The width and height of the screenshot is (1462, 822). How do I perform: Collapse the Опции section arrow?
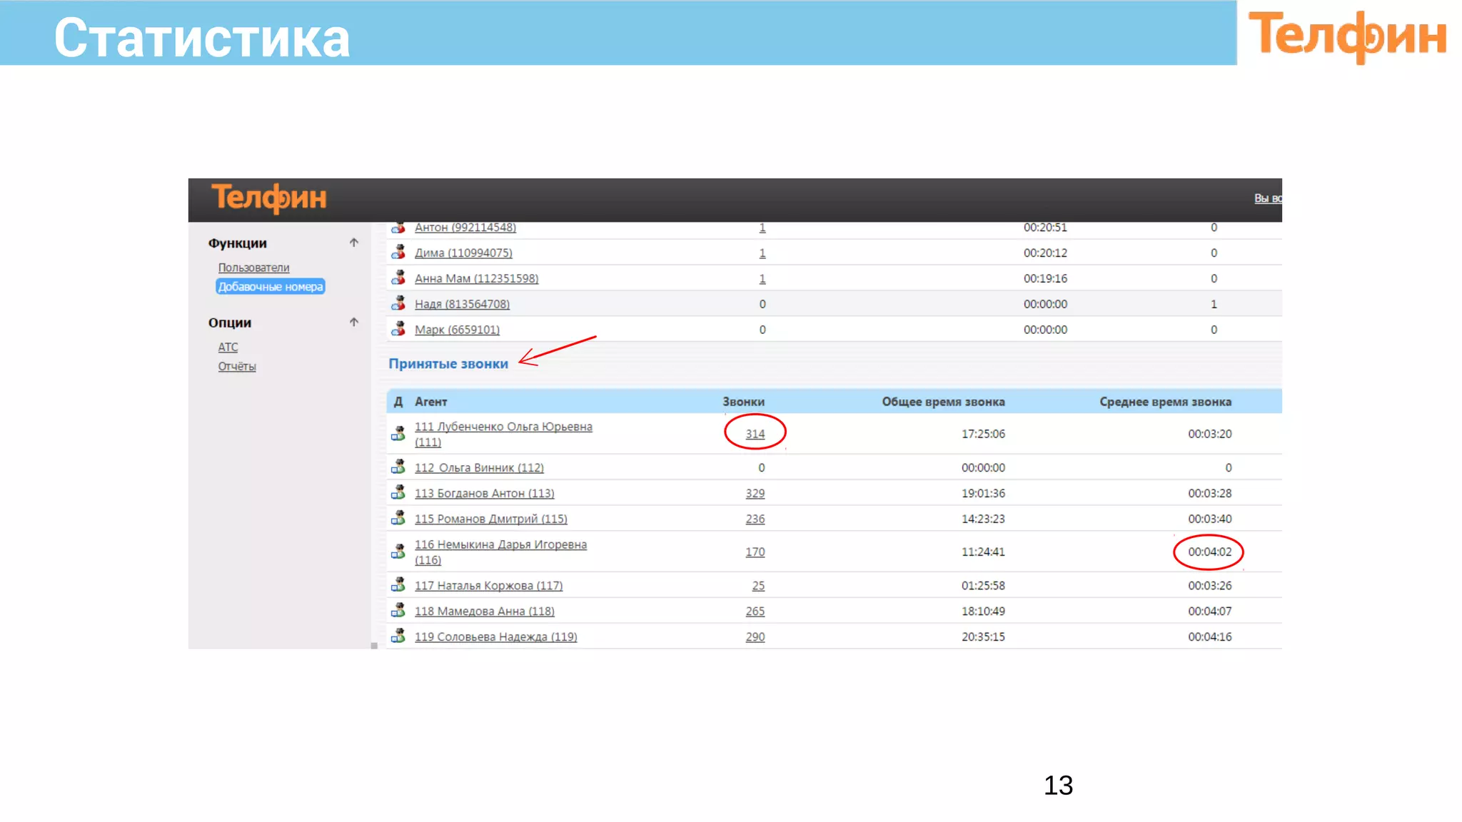point(353,322)
